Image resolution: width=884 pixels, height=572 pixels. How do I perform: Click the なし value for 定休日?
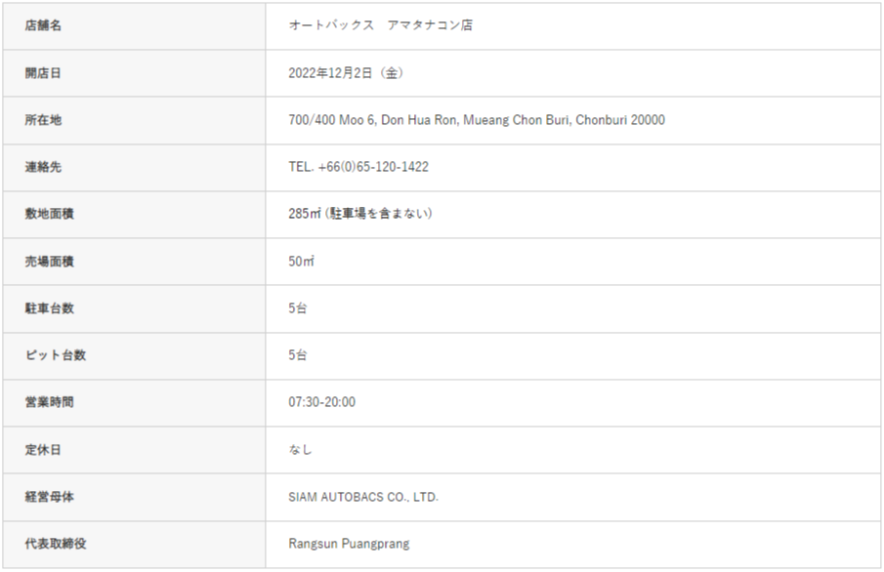(301, 450)
